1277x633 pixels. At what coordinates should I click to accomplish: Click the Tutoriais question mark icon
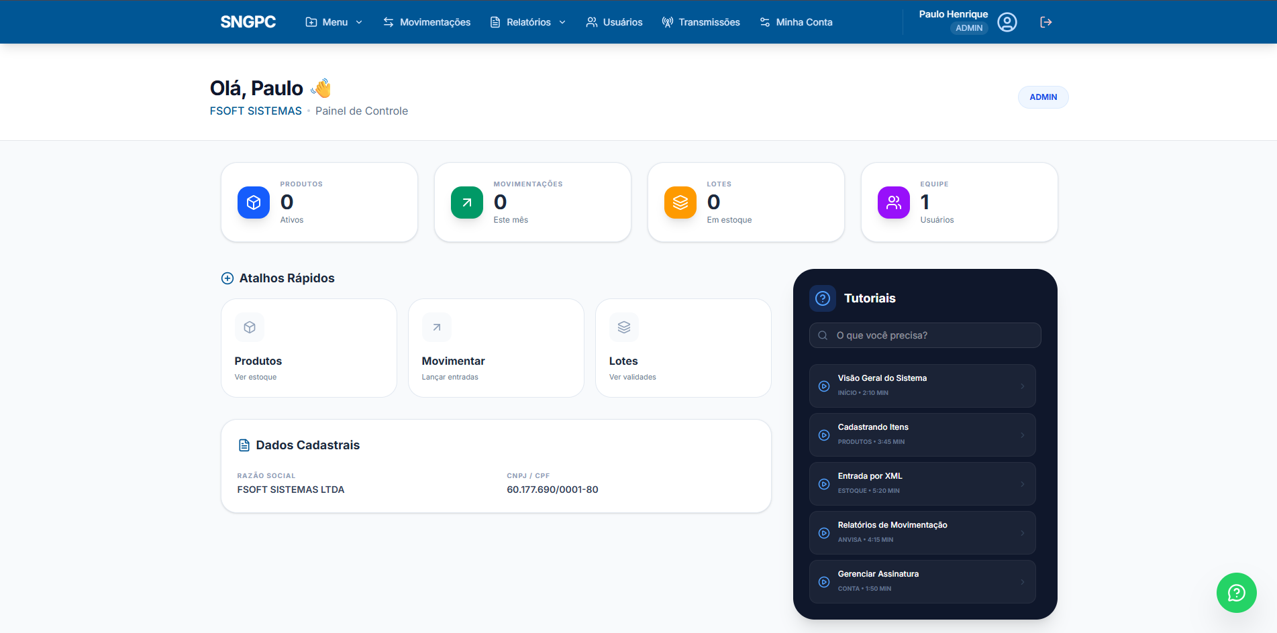[x=823, y=298]
